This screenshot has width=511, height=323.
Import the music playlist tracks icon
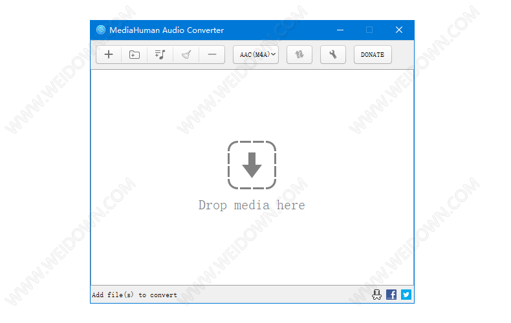[160, 54]
